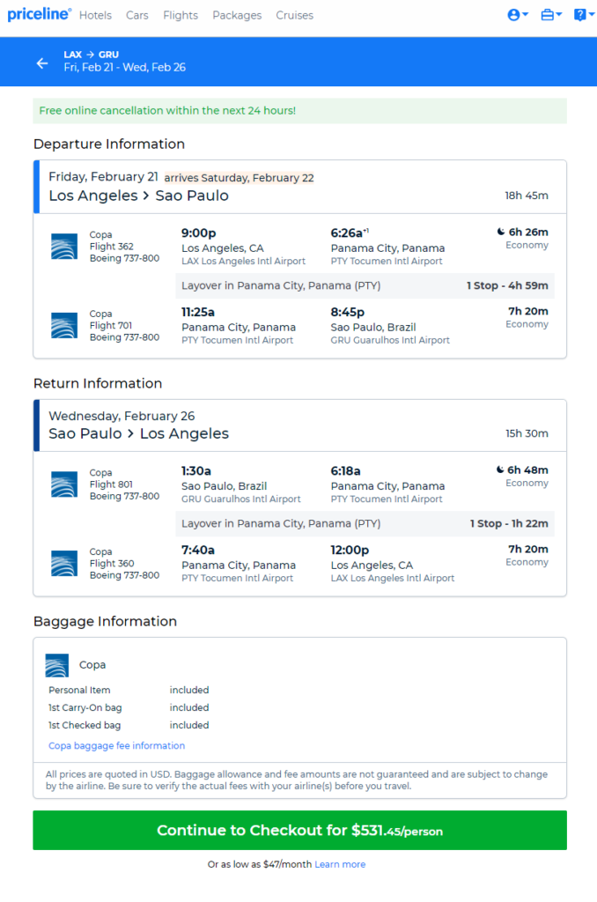Click Copa logo for Flight 362
The height and width of the screenshot is (902, 597).
(x=64, y=247)
